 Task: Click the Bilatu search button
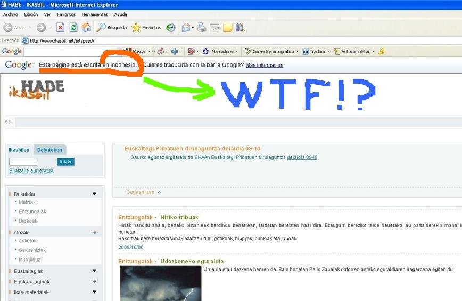point(65,161)
